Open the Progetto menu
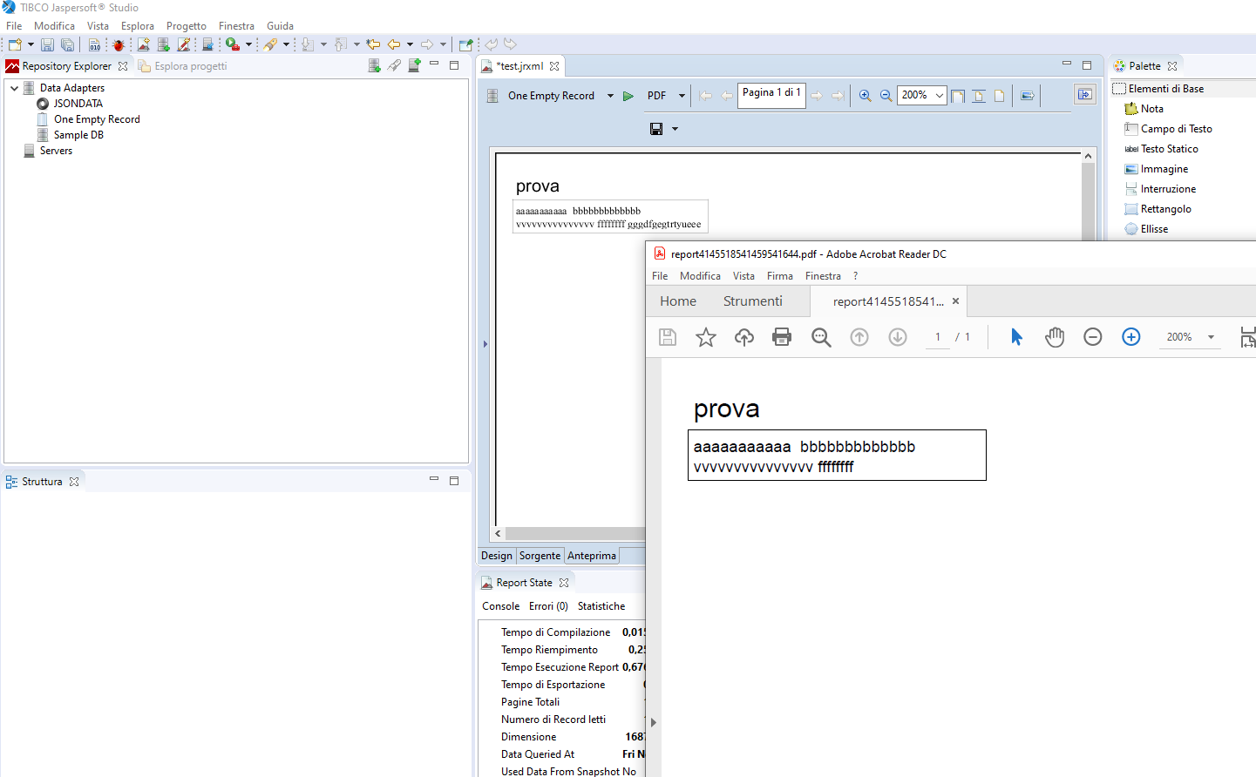Image resolution: width=1256 pixels, height=777 pixels. point(186,25)
